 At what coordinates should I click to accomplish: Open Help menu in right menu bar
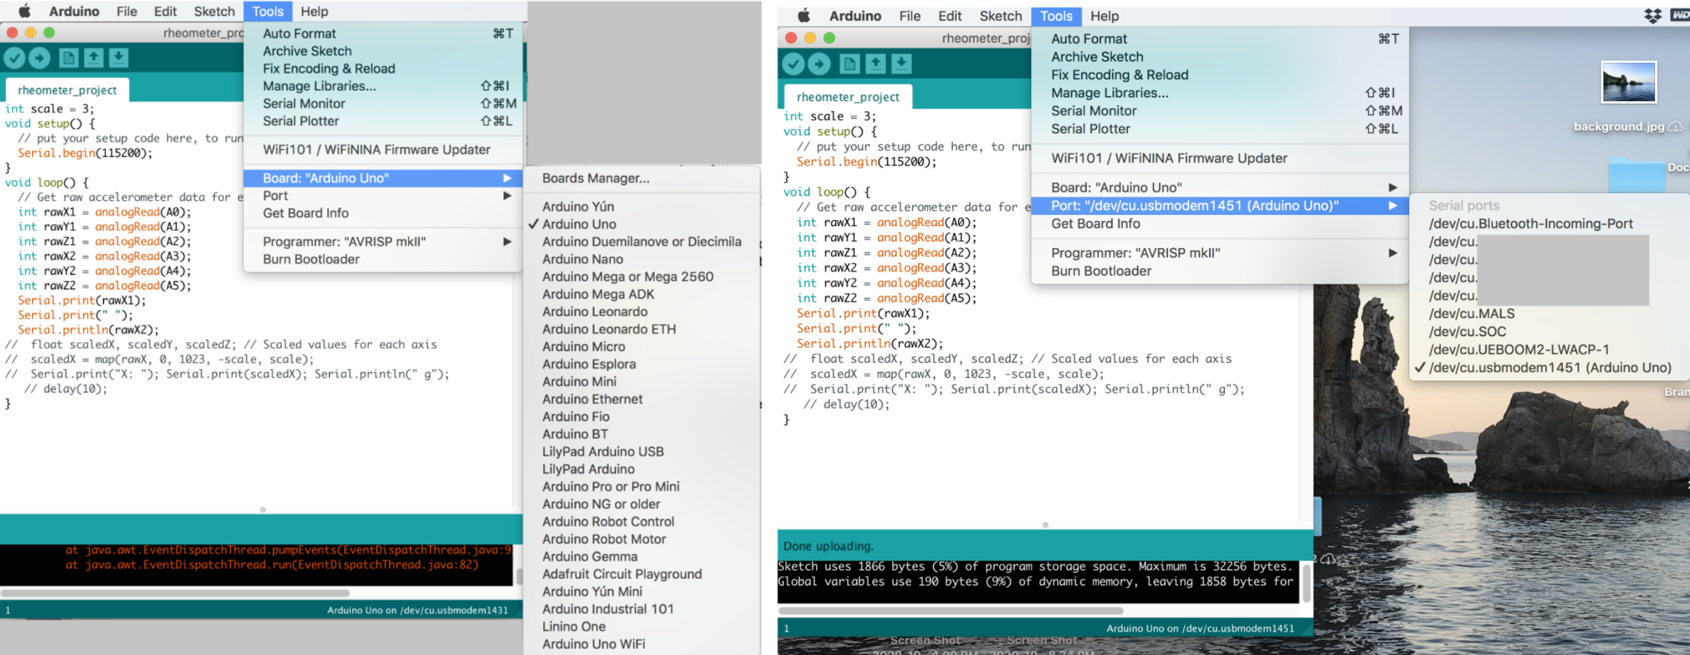coord(1105,16)
